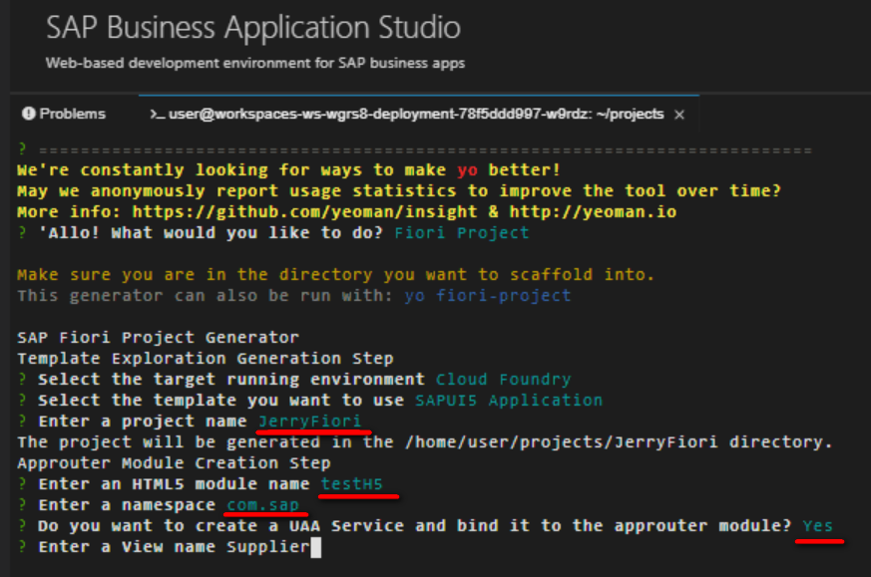Image resolution: width=871 pixels, height=577 pixels.
Task: Click the Web-based development environment subtitle
Action: pyautogui.click(x=255, y=63)
